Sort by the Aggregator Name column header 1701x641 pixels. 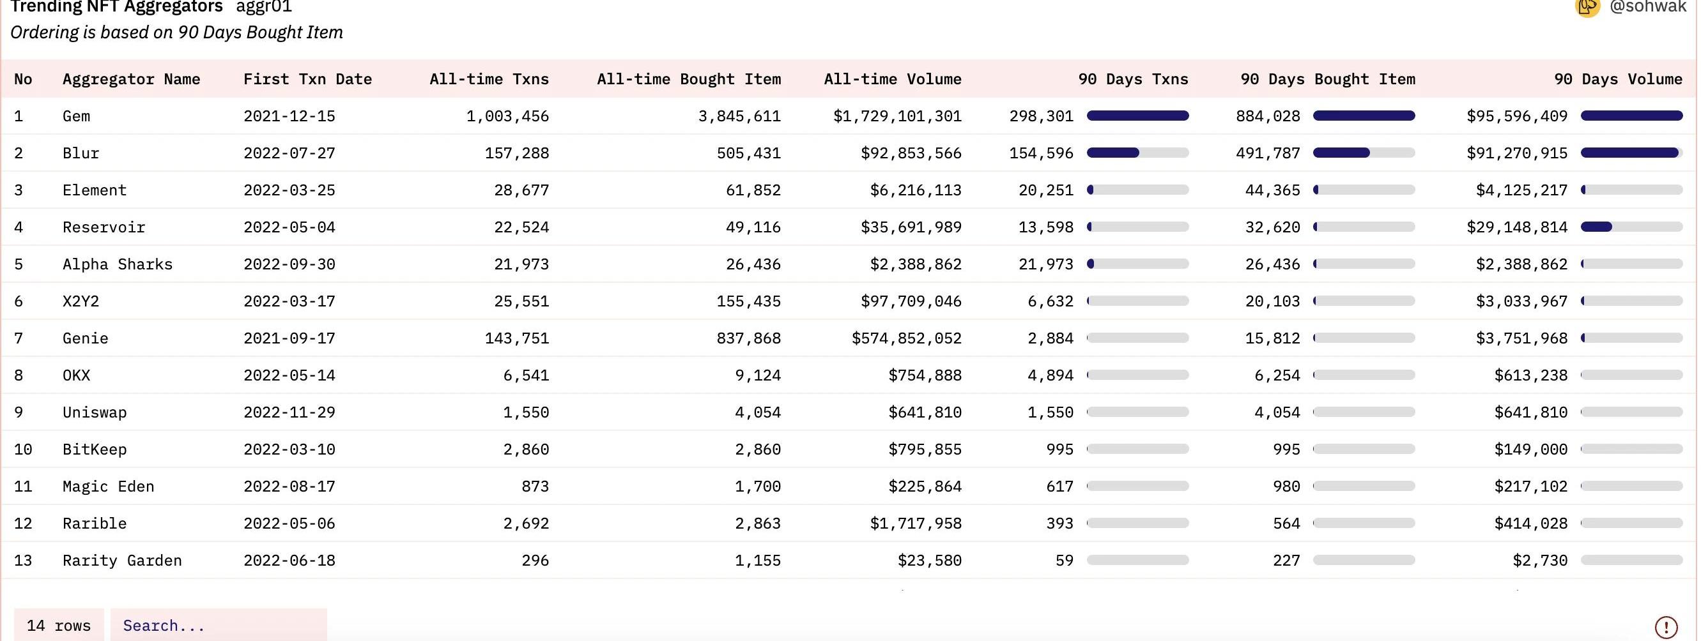131,79
